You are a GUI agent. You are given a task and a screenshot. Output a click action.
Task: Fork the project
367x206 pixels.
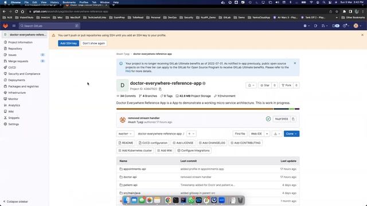click(287, 85)
